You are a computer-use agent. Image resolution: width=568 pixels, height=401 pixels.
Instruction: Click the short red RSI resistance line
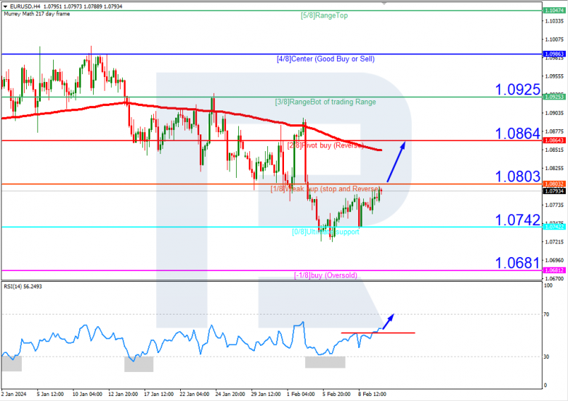point(378,333)
